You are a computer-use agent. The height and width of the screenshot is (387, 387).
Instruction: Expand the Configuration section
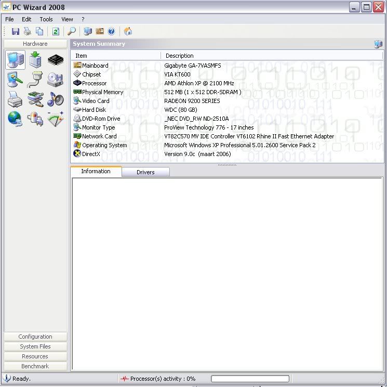pyautogui.click(x=35, y=337)
